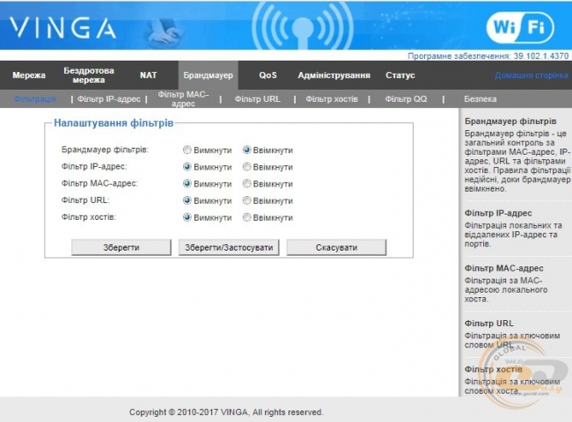Click the Зберегти button
572x422 pixels.
click(121, 247)
